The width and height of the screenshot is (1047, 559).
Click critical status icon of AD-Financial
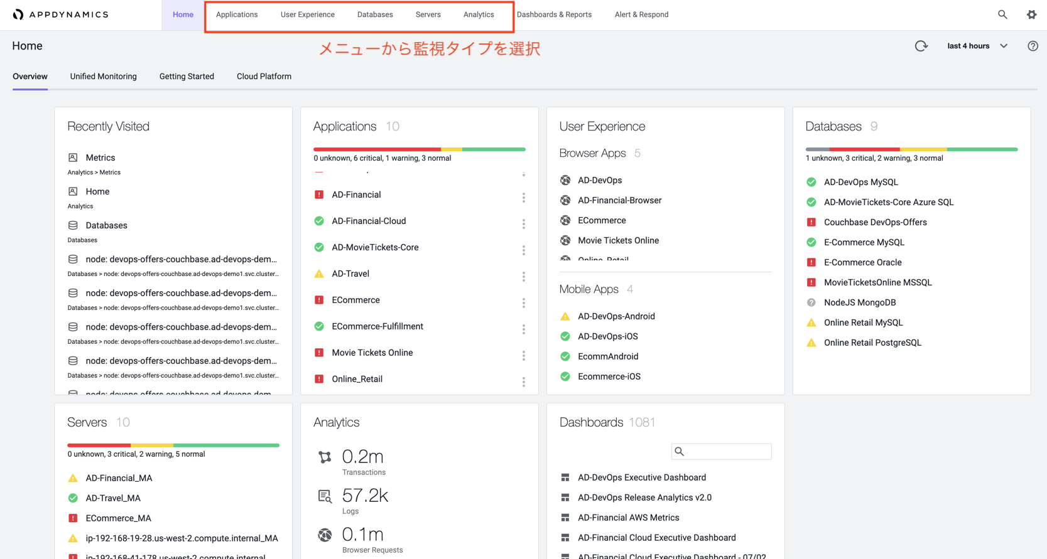(319, 194)
